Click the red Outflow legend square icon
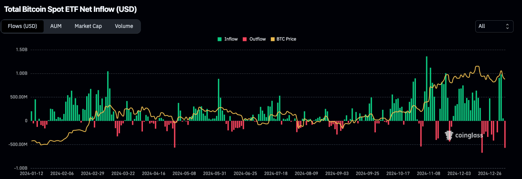 244,39
